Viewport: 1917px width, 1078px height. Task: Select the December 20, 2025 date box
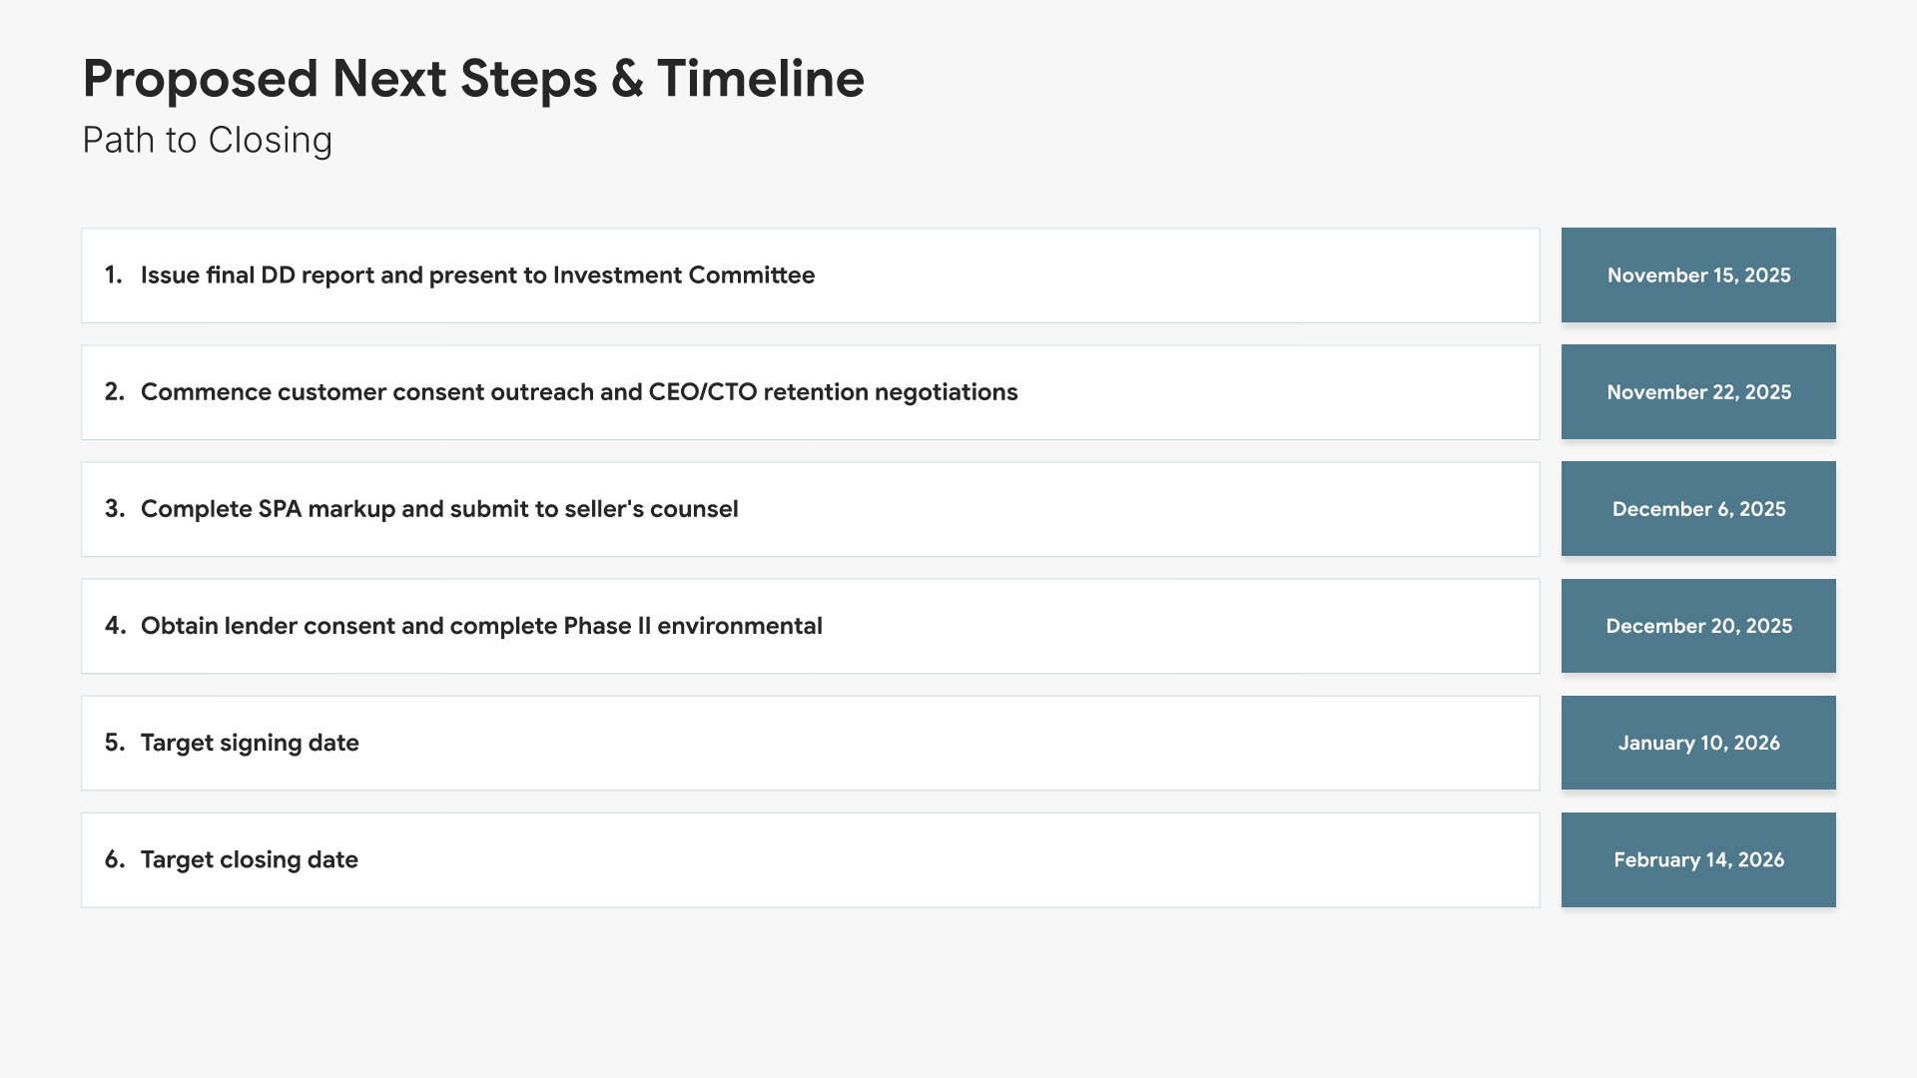tap(1698, 626)
